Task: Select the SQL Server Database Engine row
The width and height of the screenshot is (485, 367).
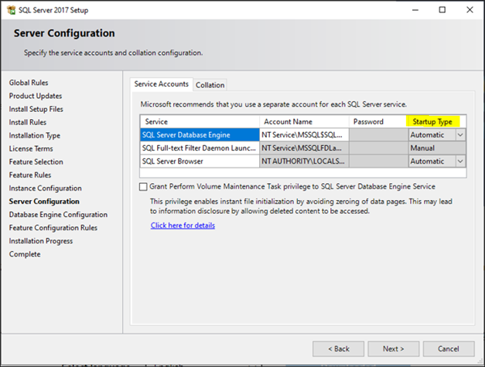Action: pos(199,134)
